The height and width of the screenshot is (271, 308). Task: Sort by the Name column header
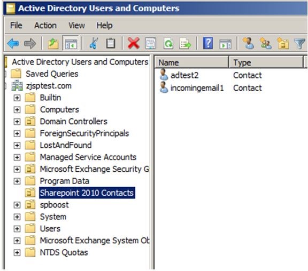[x=192, y=62]
